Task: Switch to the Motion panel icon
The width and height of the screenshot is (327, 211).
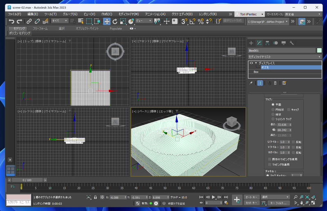Action: tap(275, 43)
